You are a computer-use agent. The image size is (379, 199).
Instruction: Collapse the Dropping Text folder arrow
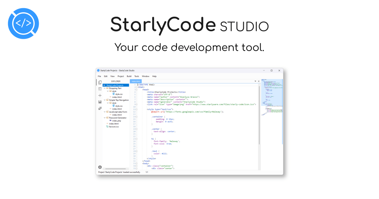click(x=105, y=88)
